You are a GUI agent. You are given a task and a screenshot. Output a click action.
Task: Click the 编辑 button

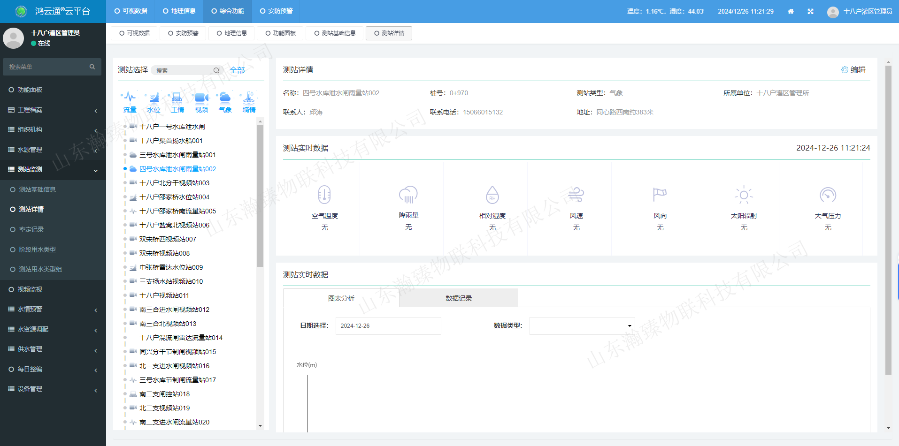pyautogui.click(x=857, y=69)
